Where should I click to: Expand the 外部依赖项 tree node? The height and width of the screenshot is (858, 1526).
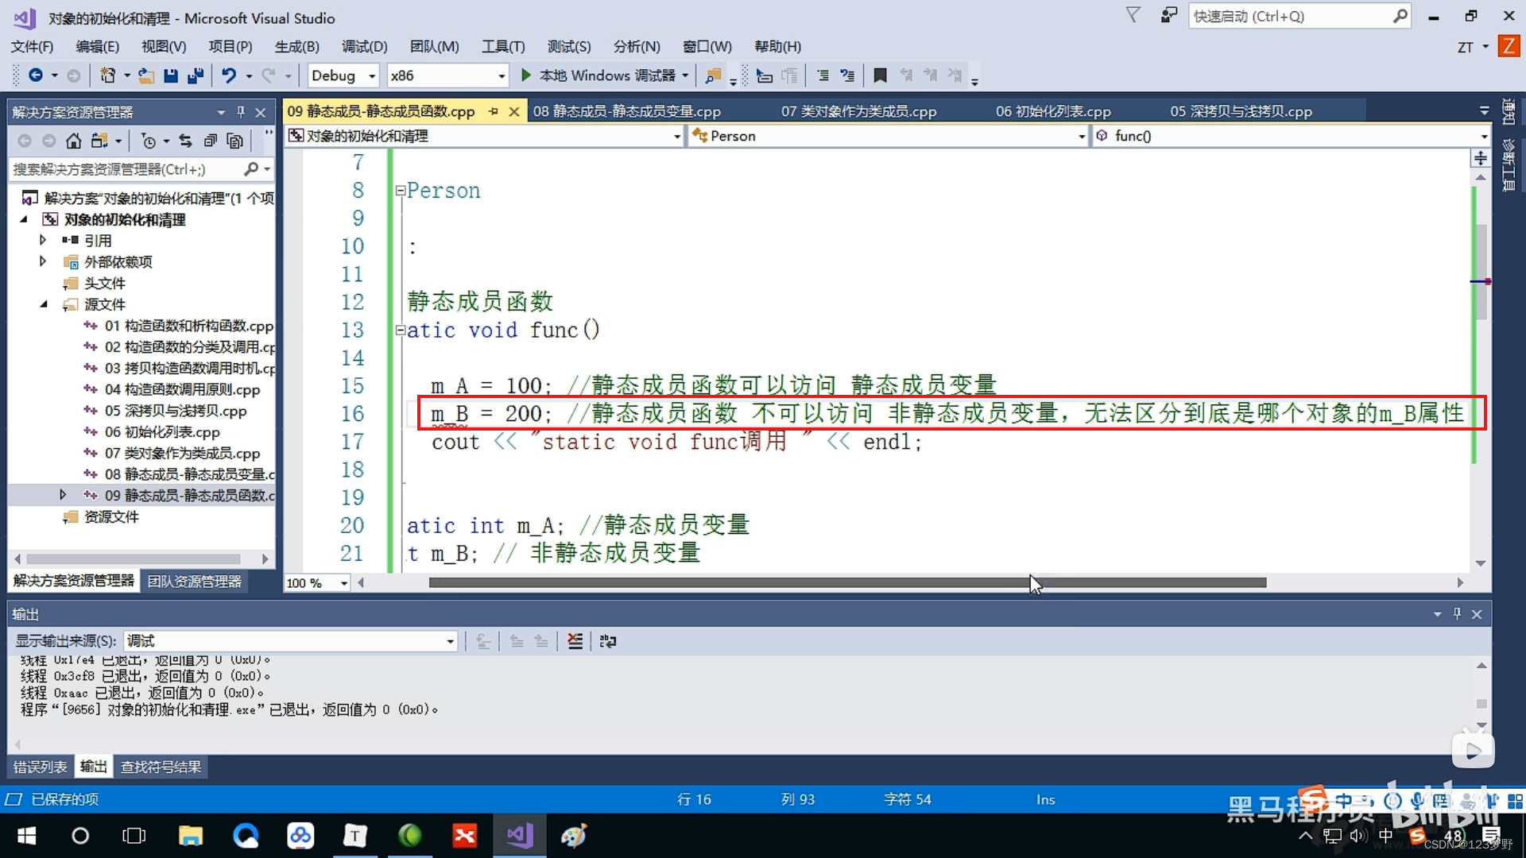(x=43, y=261)
